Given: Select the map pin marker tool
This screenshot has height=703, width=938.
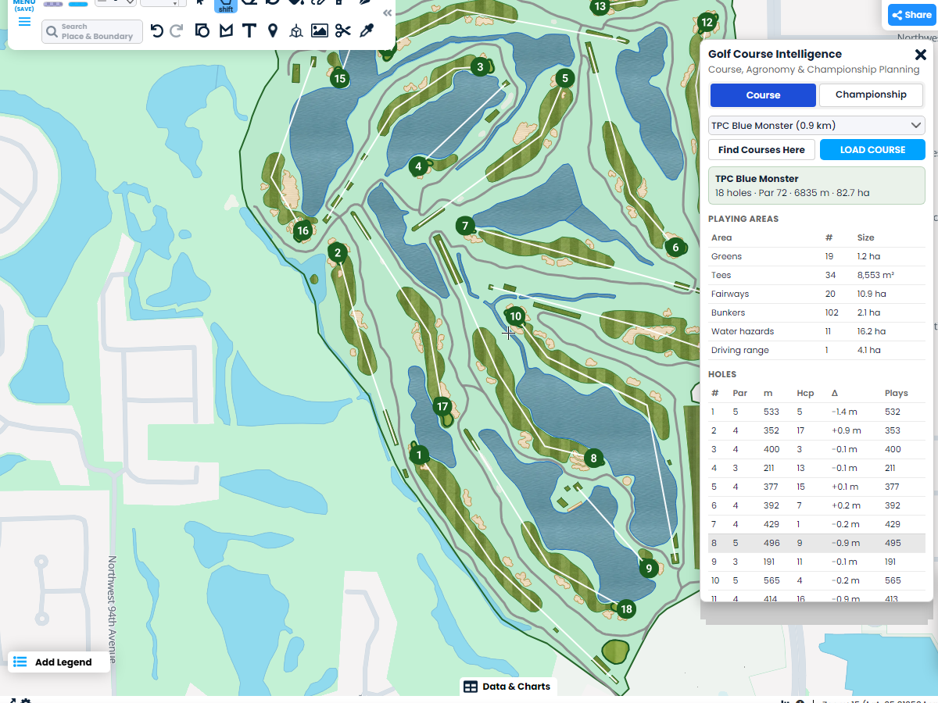Looking at the screenshot, I should (273, 30).
